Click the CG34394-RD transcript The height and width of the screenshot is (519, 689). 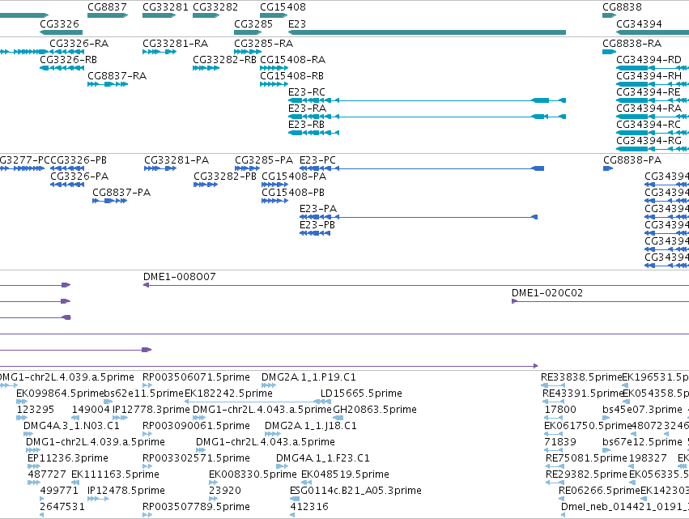click(x=653, y=68)
